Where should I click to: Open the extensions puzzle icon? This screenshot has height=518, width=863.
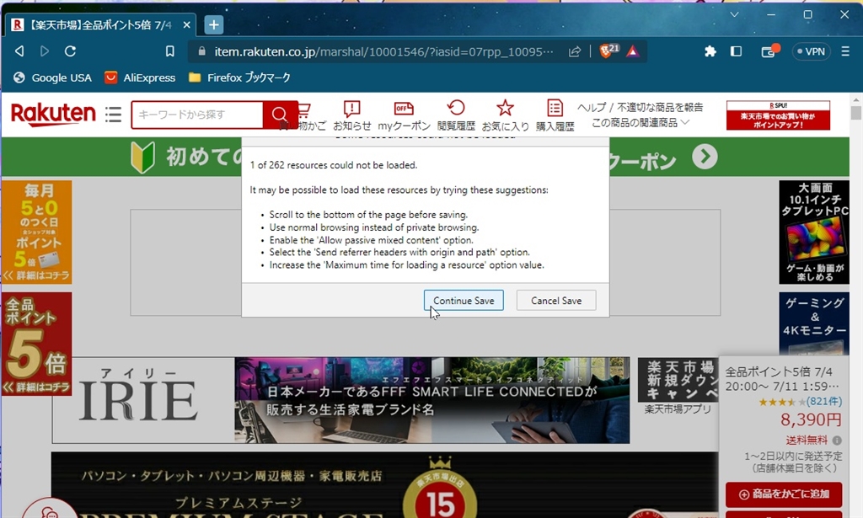pyautogui.click(x=710, y=51)
